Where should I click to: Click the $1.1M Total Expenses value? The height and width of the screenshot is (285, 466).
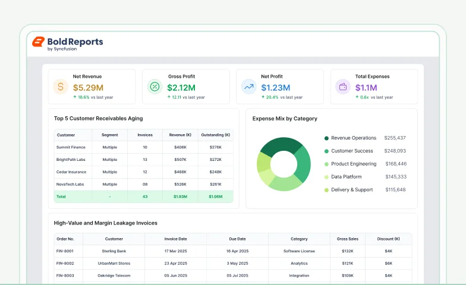pyautogui.click(x=366, y=88)
